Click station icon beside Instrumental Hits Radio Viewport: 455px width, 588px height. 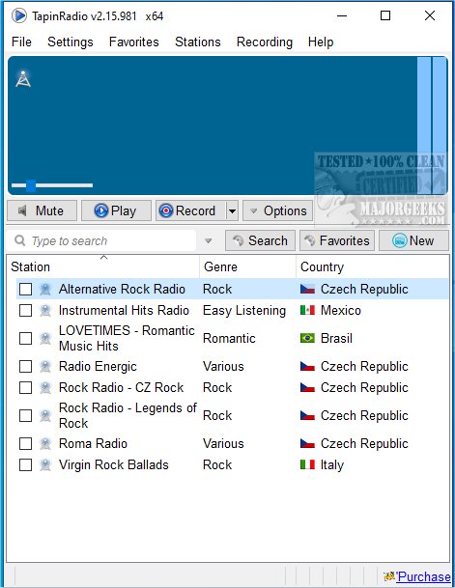45,311
